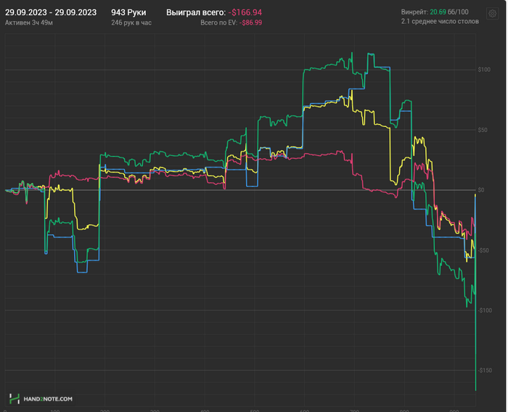Click the -$50 axis label
The width and height of the screenshot is (508, 412).
coord(483,250)
